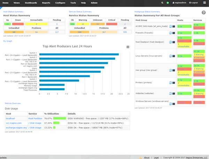Expand the Reports menu
209x159 pixels.
coord(46,2)
